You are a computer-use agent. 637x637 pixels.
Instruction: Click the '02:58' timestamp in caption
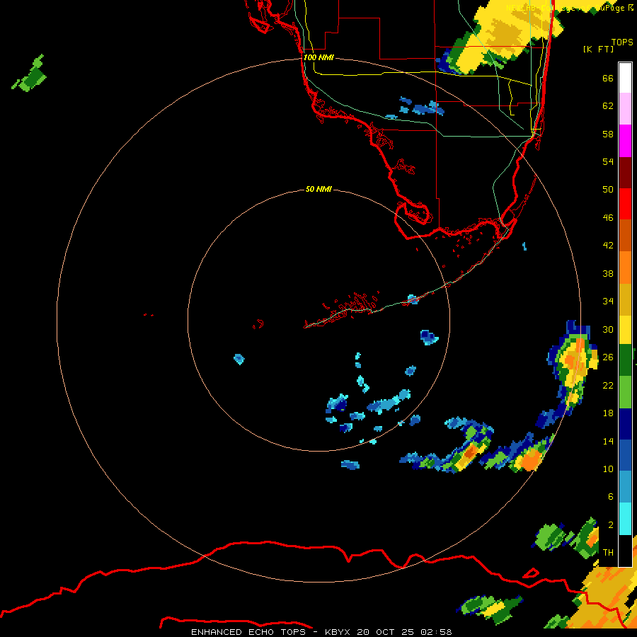(x=436, y=632)
